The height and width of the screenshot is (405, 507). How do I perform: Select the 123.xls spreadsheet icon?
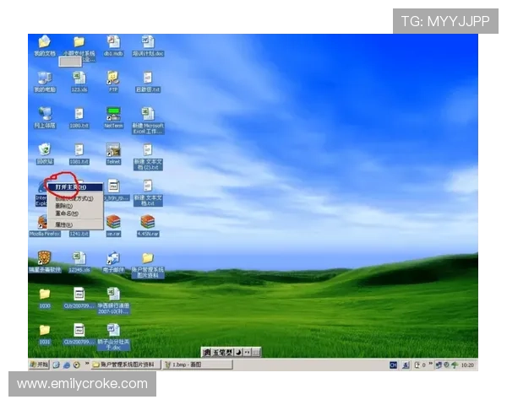point(79,78)
